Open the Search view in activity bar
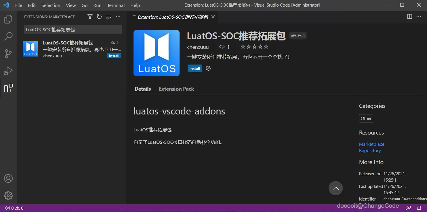427x212 pixels. coord(8,36)
